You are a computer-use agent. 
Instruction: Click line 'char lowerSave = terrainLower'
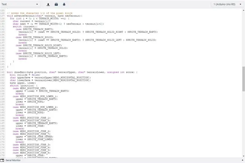(50, 80)
